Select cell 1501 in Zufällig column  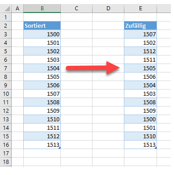click(x=140, y=128)
